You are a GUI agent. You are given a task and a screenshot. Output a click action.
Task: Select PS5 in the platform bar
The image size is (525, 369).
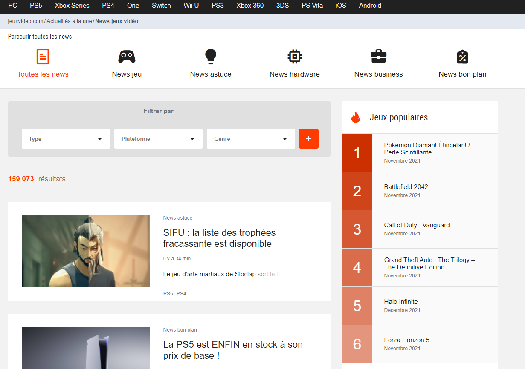(x=36, y=6)
